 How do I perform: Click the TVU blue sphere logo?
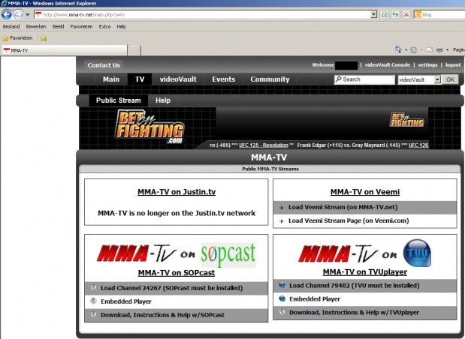pos(416,253)
